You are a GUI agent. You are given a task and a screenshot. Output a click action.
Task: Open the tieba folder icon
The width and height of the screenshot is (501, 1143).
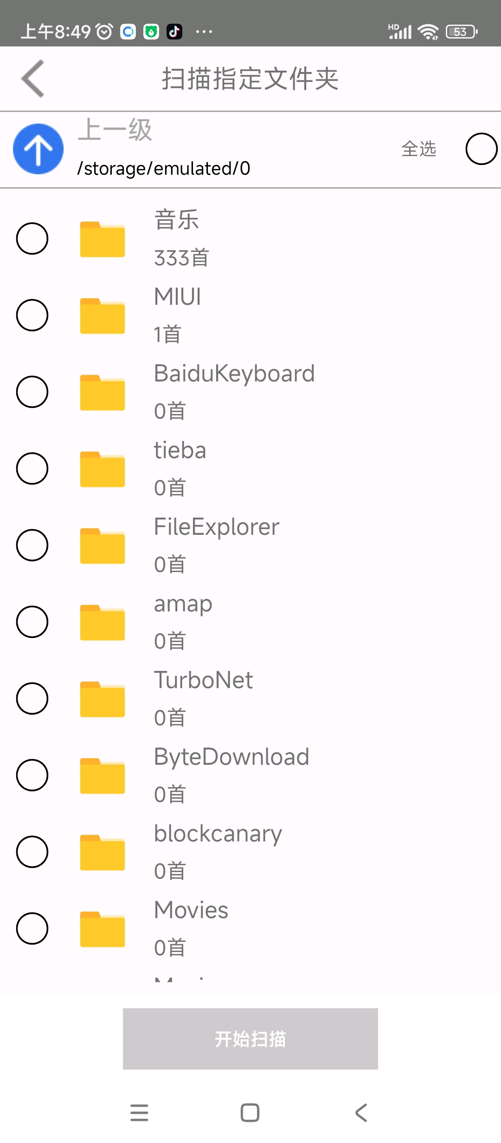tap(103, 469)
